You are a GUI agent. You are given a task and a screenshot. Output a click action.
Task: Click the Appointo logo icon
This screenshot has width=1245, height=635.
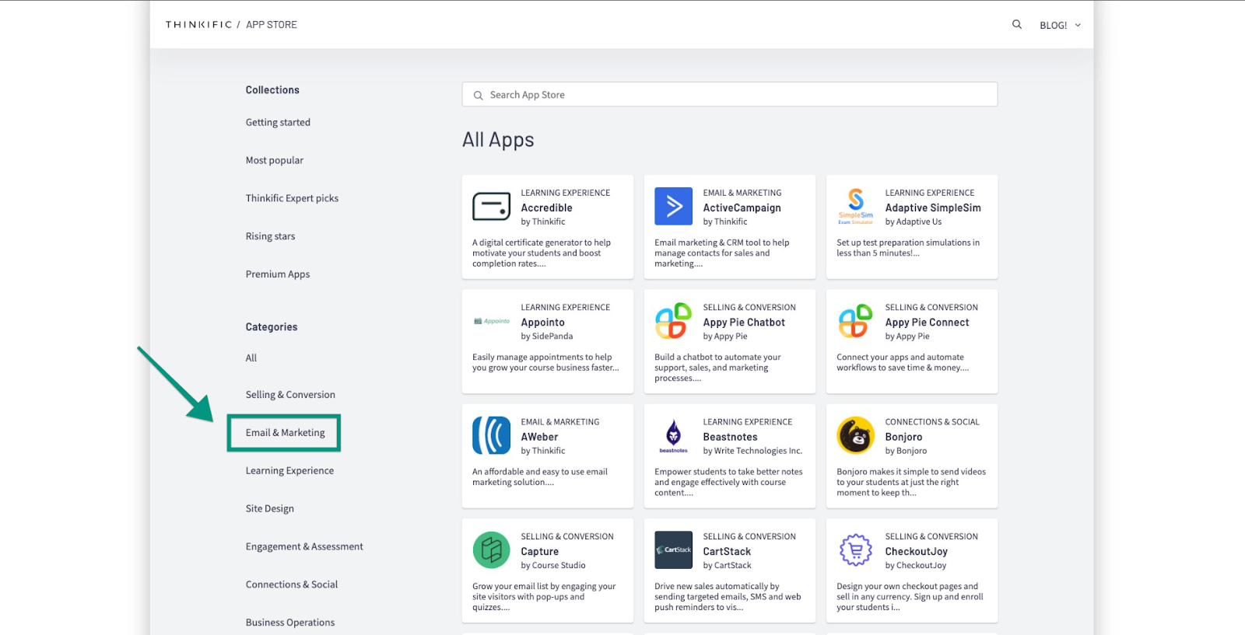pos(491,321)
